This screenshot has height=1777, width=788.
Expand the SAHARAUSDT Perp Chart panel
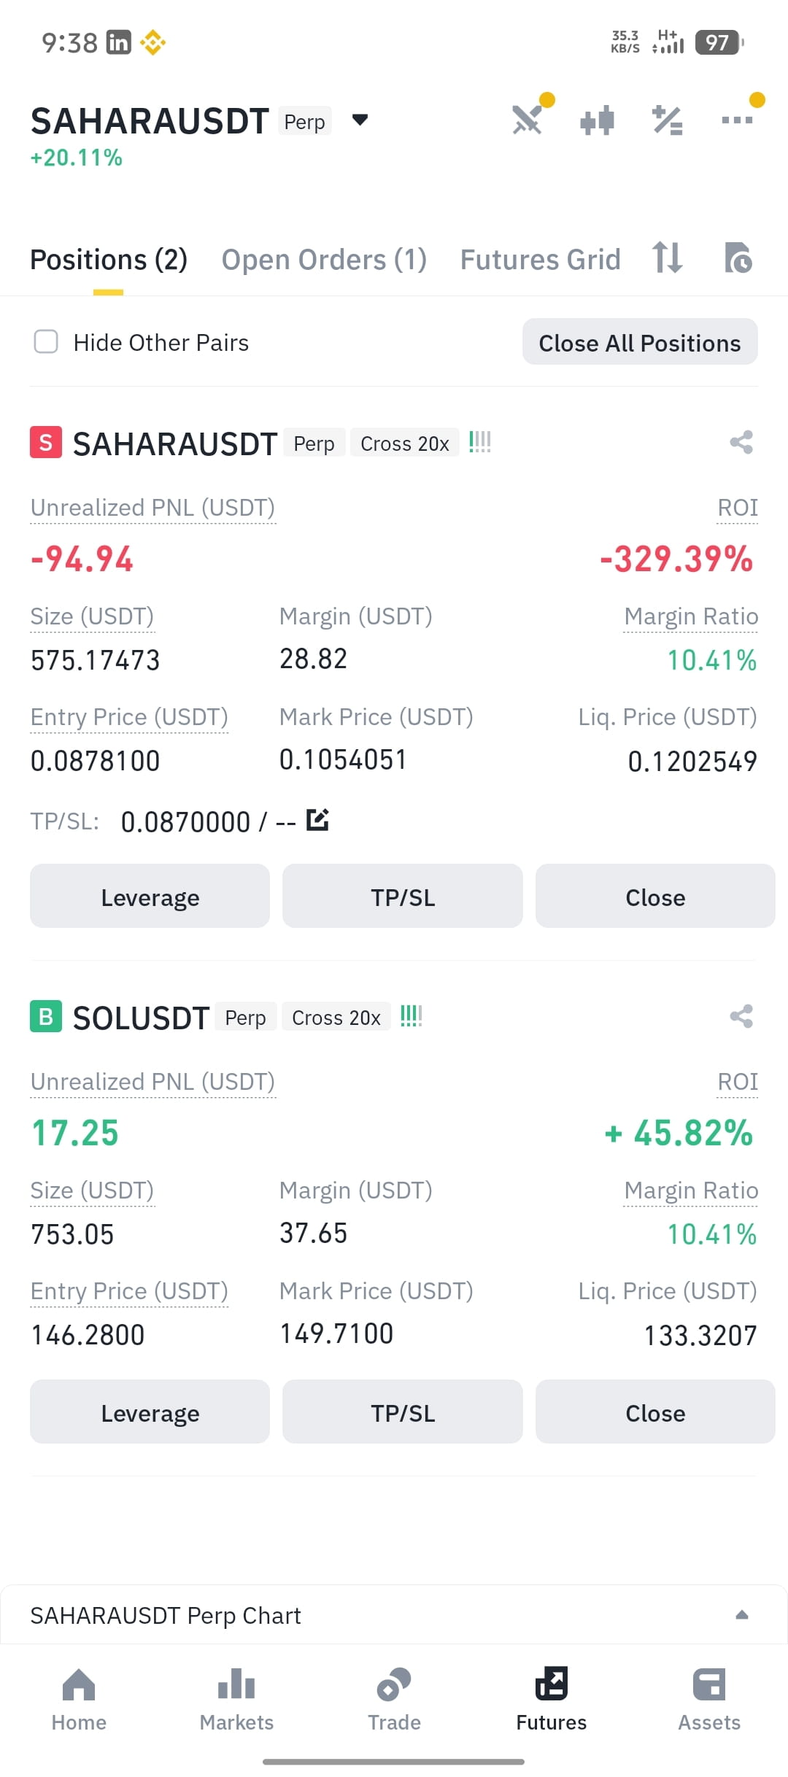(x=742, y=1614)
